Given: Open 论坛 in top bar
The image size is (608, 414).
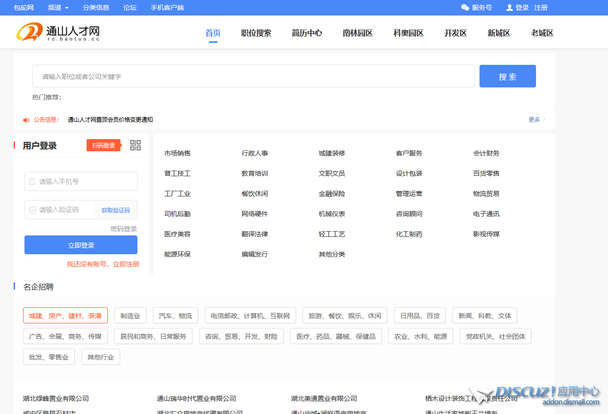Looking at the screenshot, I should (130, 8).
